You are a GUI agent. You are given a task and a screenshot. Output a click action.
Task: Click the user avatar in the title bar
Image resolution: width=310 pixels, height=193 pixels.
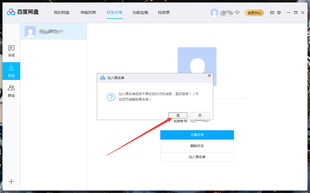point(214,12)
